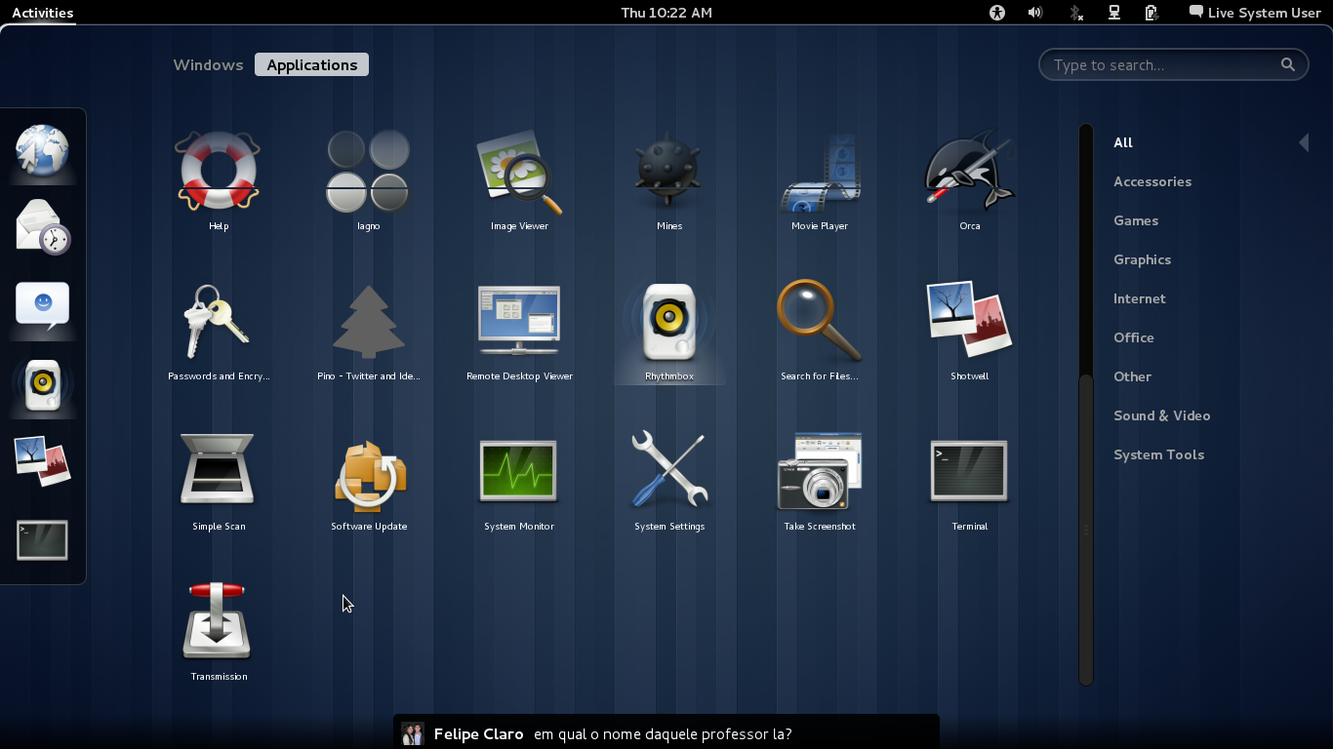Open the volume menu in the top bar
The width and height of the screenshot is (1333, 749).
pyautogui.click(x=1034, y=13)
